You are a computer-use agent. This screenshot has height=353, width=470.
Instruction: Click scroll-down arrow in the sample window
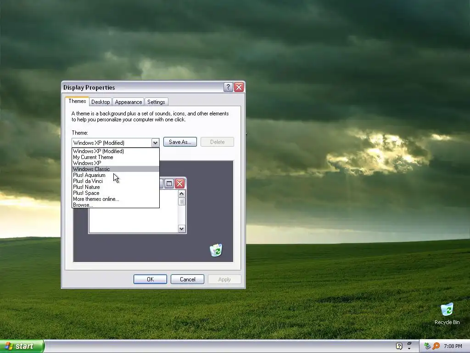(x=181, y=229)
